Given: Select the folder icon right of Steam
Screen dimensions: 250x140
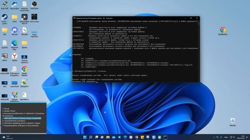Looking at the screenshot, I should 14,18.
